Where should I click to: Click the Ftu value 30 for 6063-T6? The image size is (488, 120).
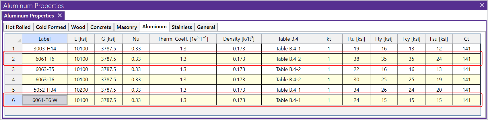(x=356, y=80)
